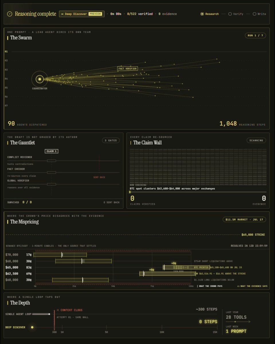Click the $11.5M Market · Jul 17 pill
This screenshot has height=344, width=275.
point(244,220)
